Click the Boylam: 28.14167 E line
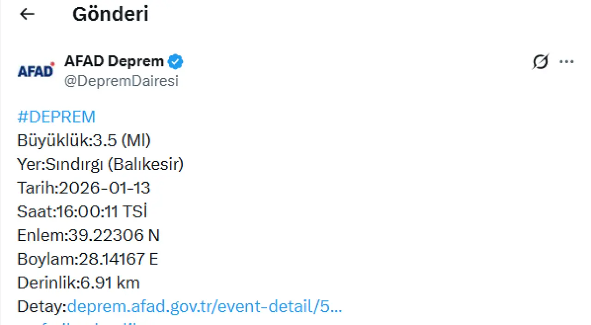The height and width of the screenshot is (325, 591). [87, 259]
